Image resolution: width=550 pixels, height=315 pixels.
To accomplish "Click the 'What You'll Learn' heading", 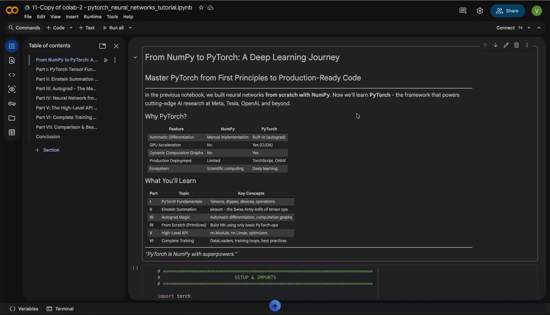I will (170, 181).
